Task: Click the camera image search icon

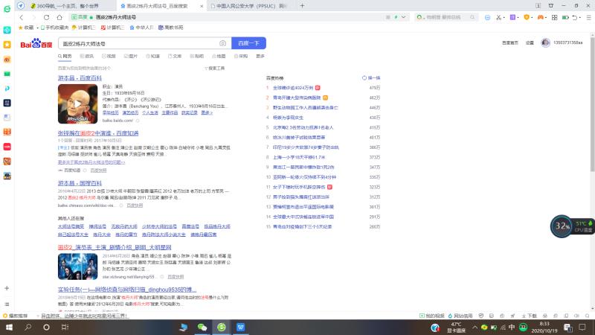Action: point(222,43)
